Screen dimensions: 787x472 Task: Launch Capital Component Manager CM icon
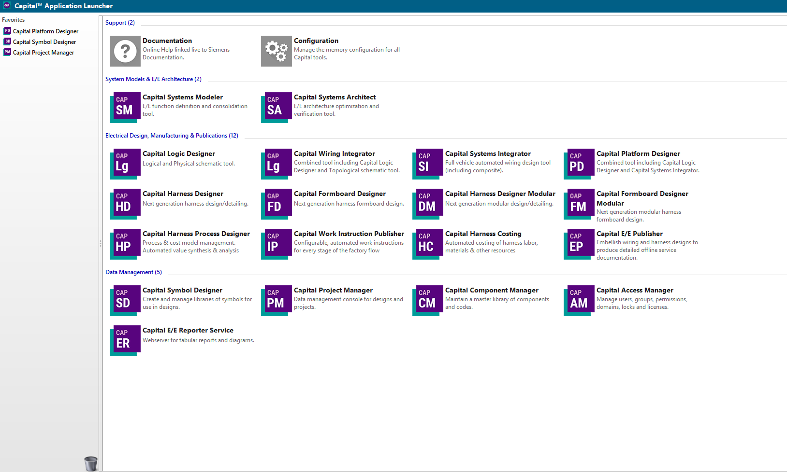coord(428,301)
